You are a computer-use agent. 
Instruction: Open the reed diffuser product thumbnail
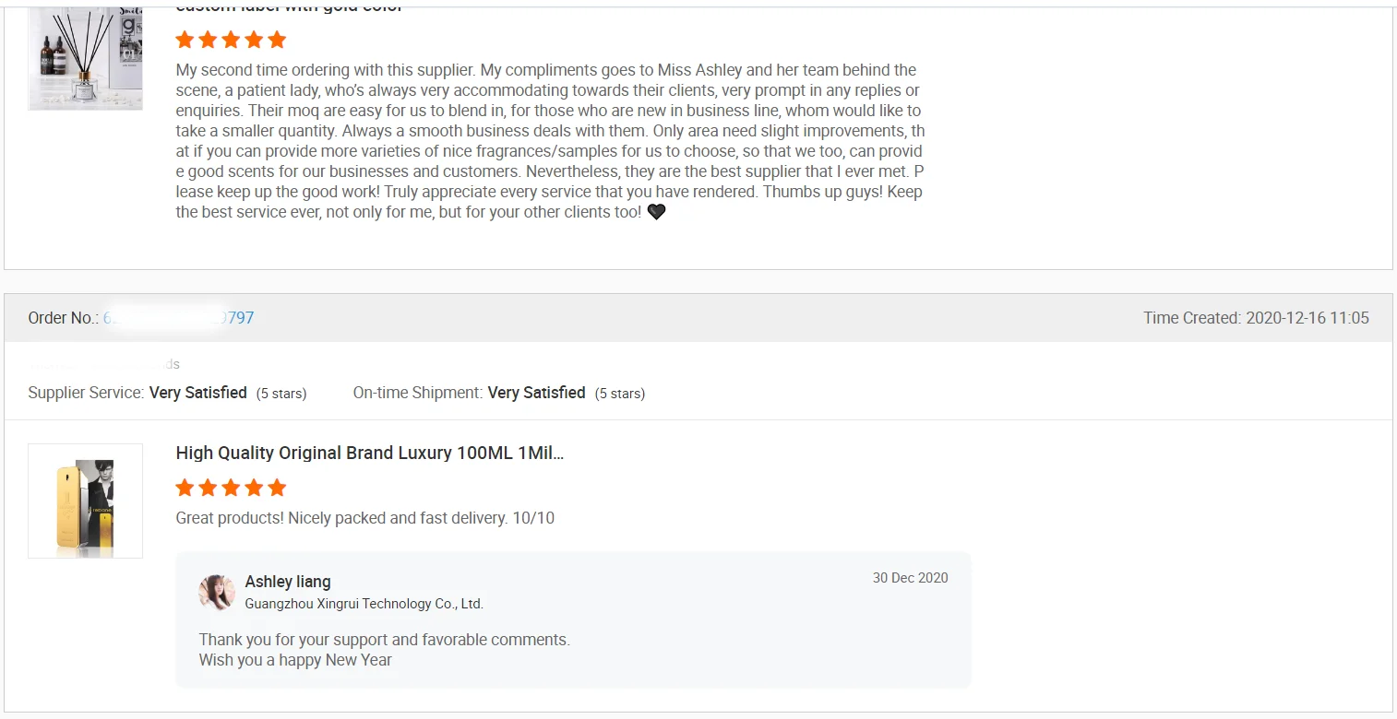(85, 58)
